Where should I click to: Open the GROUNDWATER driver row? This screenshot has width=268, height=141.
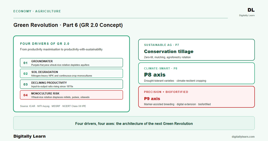point(71,63)
